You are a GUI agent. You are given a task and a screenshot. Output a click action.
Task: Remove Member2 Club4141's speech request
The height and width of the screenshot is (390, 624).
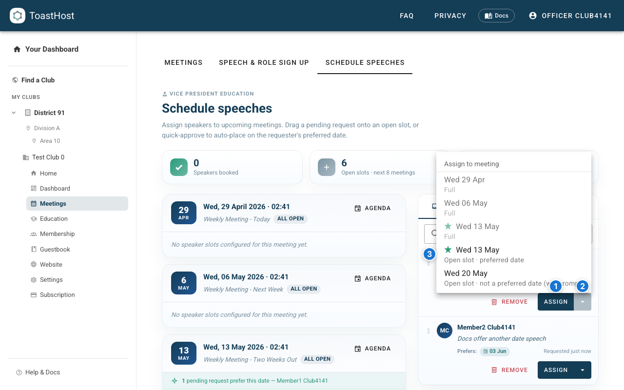coord(509,370)
